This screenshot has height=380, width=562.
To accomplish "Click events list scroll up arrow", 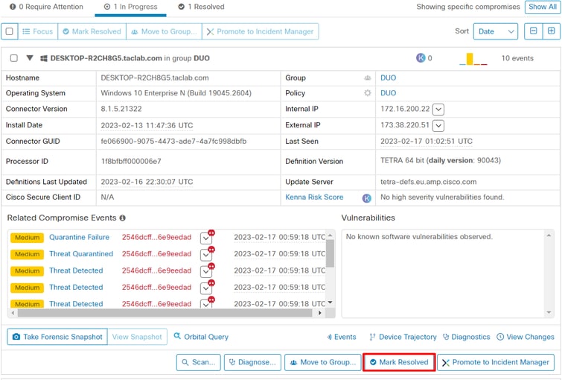I will pos(331,235).
